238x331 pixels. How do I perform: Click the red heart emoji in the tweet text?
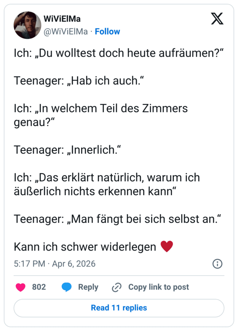(x=167, y=247)
